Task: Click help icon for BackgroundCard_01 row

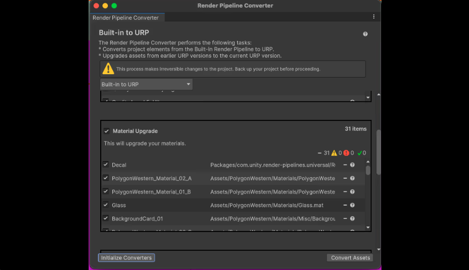Action: tap(352, 219)
